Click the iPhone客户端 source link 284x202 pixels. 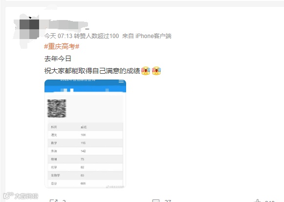pyautogui.click(x=153, y=36)
